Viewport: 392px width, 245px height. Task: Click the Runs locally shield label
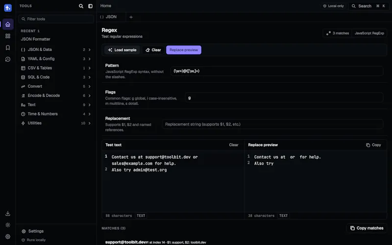pyautogui.click(x=33, y=240)
